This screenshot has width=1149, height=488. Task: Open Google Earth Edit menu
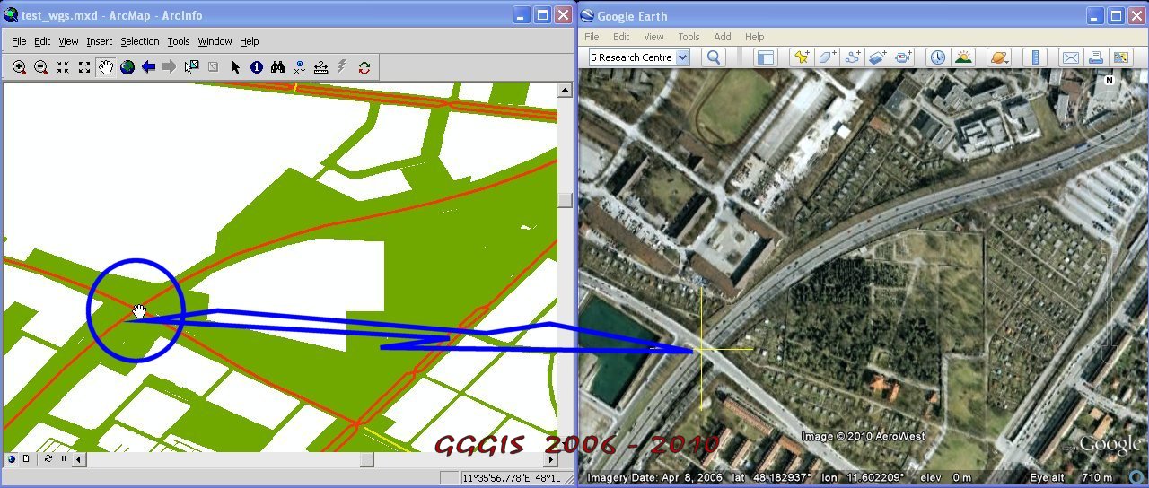click(x=621, y=37)
